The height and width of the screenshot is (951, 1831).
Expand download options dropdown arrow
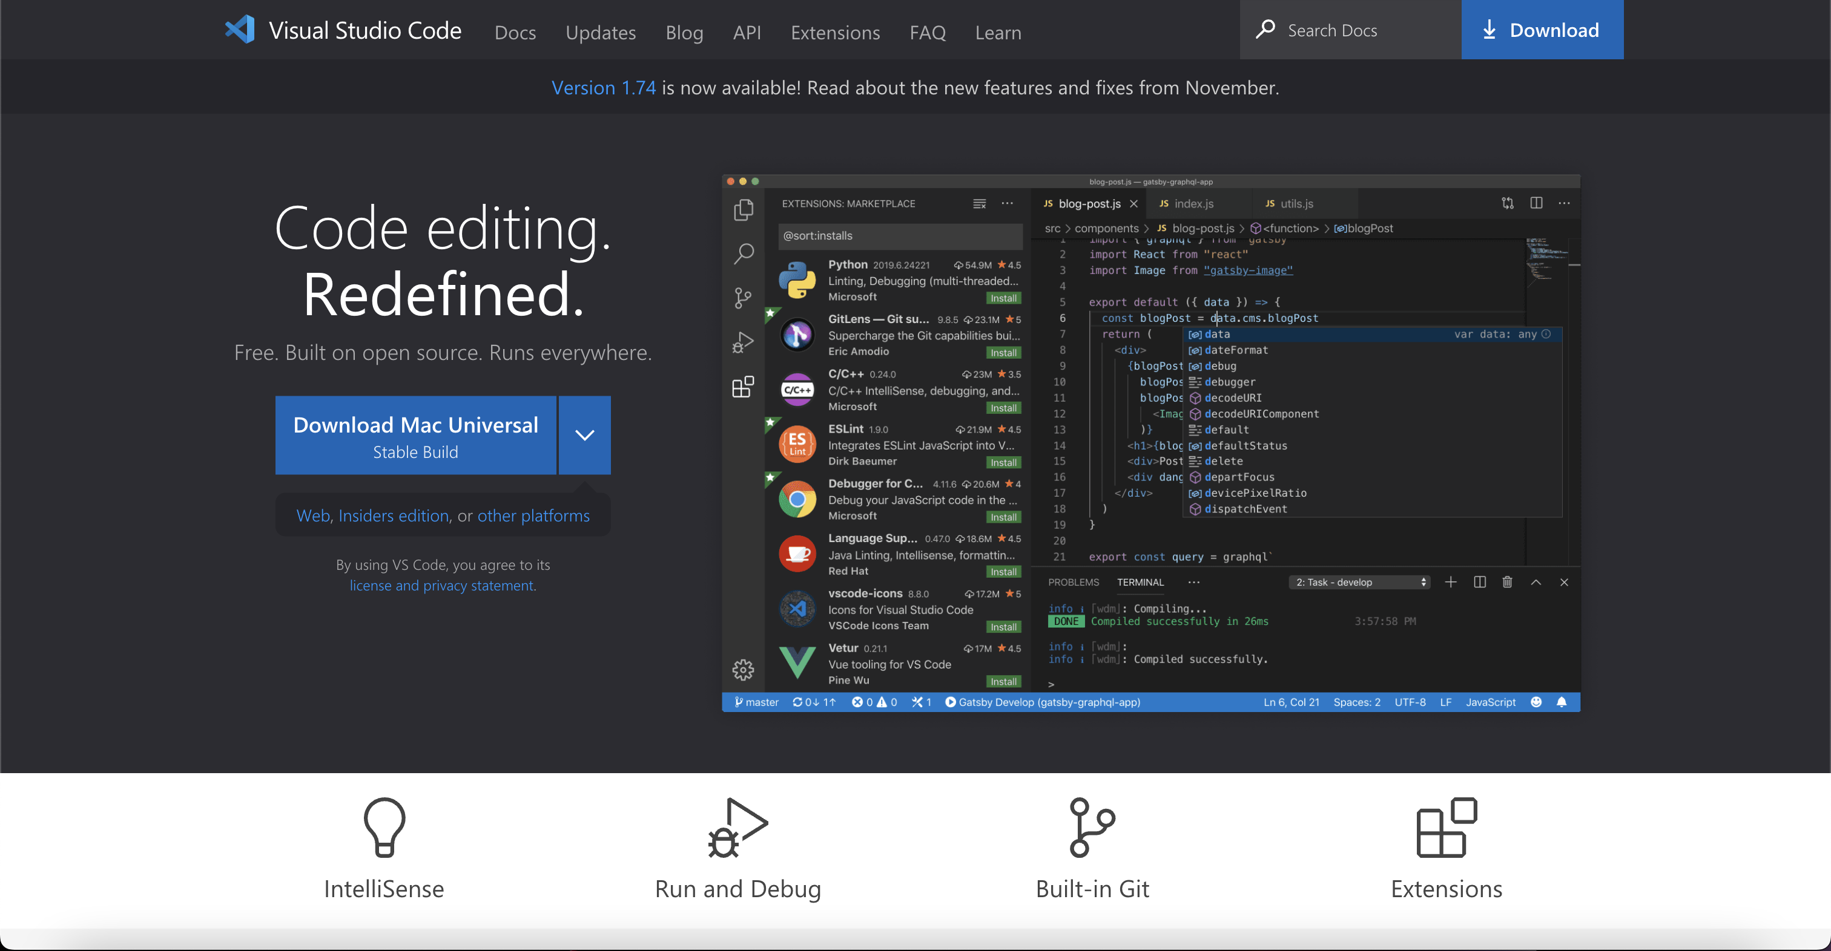pyautogui.click(x=584, y=434)
